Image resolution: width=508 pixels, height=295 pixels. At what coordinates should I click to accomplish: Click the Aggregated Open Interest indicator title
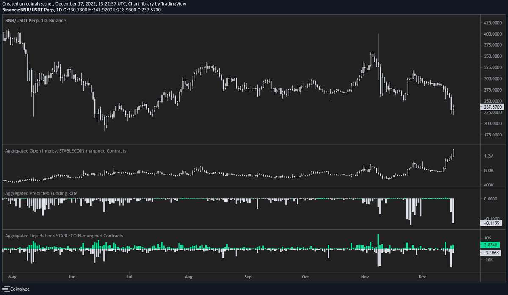tap(66, 151)
